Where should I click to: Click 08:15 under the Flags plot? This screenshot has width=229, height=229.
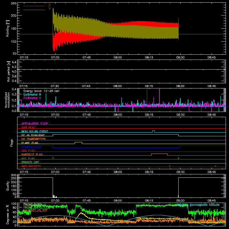click(x=149, y=172)
